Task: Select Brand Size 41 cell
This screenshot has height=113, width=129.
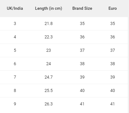Action: point(82,104)
